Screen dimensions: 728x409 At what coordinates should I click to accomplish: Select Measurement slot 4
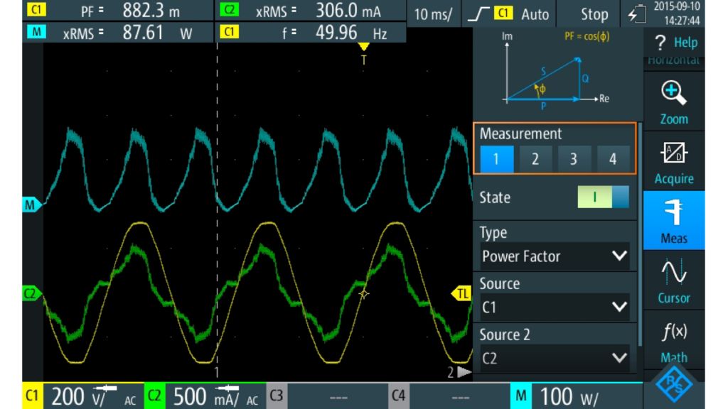pyautogui.click(x=613, y=158)
